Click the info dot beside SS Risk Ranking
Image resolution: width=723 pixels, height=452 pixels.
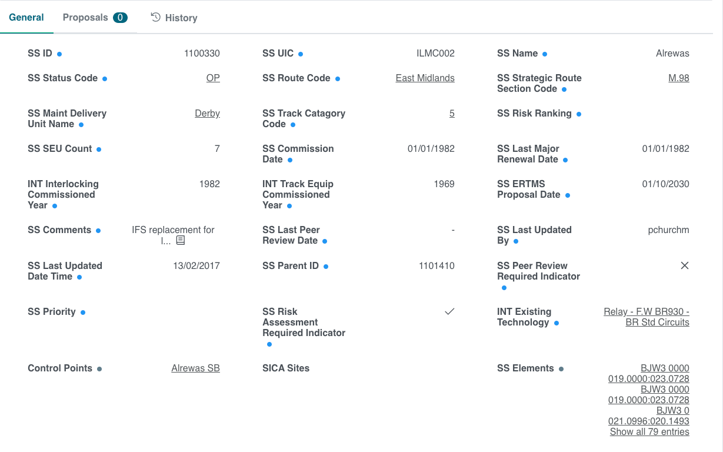click(x=579, y=114)
